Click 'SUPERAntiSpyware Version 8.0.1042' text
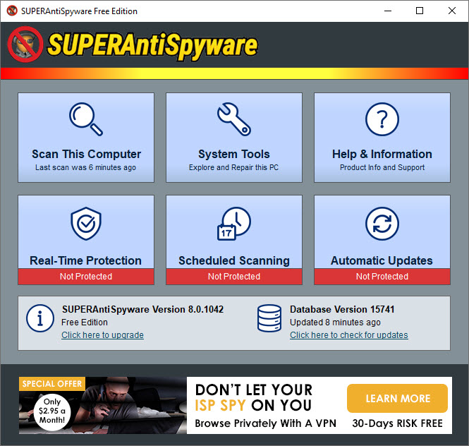This screenshot has height=446, width=469. [142, 309]
